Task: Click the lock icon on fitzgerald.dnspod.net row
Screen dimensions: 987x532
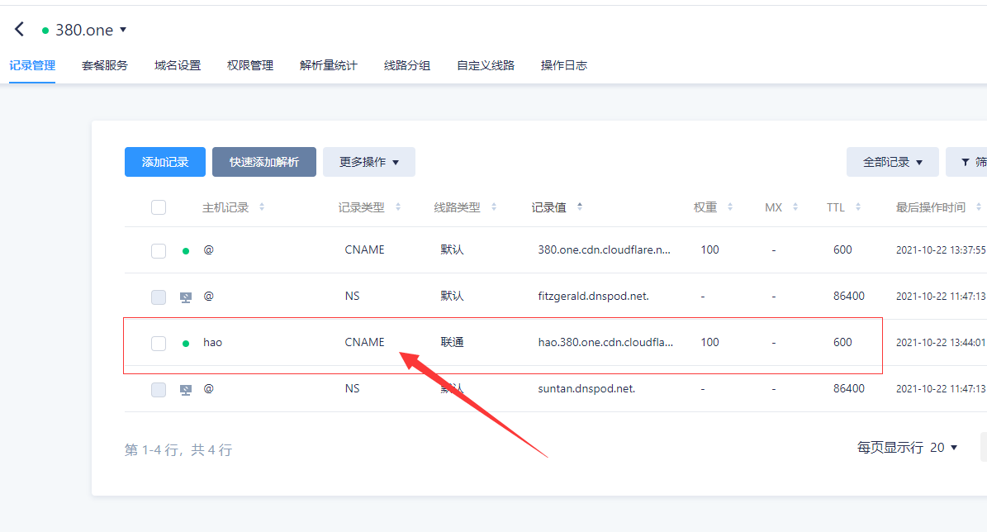Action: click(x=186, y=297)
